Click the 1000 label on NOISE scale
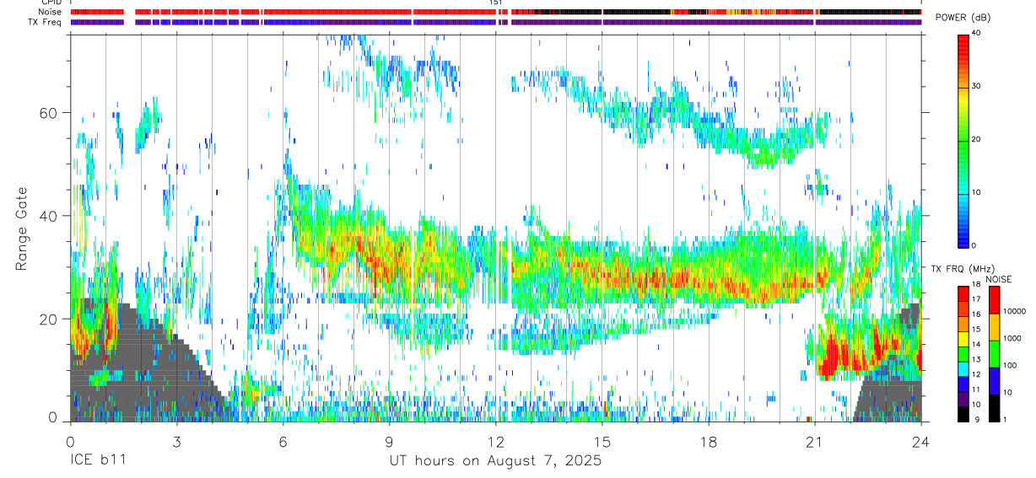This screenshot has height=478, width=1036. 1012,338
